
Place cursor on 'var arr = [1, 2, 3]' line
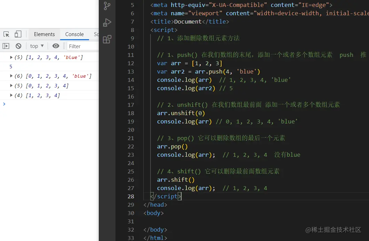click(190, 63)
